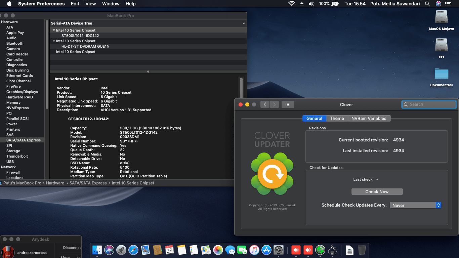Switch to the Theme tab in Clover
The width and height of the screenshot is (459, 258).
(337, 118)
